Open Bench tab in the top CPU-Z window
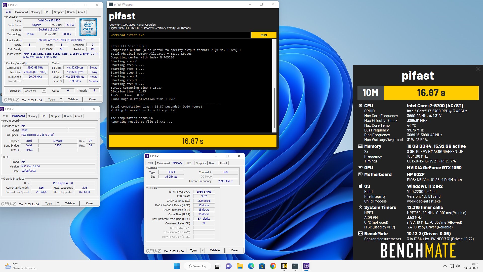This screenshot has width=483, height=272. [x=71, y=12]
